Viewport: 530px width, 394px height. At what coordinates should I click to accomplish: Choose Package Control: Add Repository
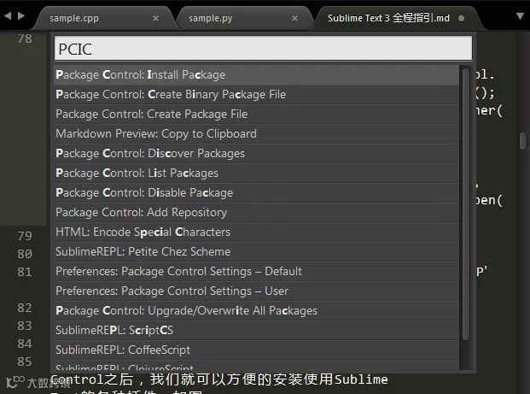[x=257, y=212]
